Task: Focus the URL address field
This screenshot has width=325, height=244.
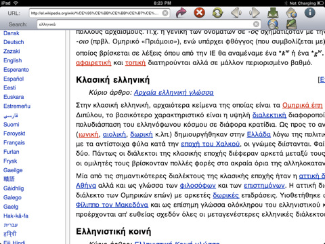Action: tap(100, 13)
